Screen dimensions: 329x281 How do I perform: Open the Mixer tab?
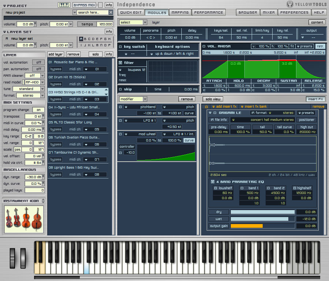pos(269,12)
